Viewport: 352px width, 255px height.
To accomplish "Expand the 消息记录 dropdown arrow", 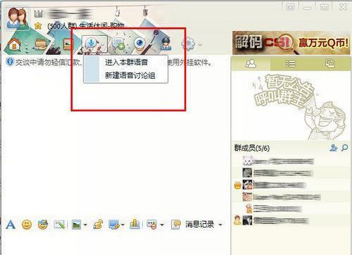I will pos(220,225).
